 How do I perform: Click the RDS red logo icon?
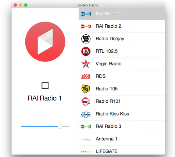(86, 76)
